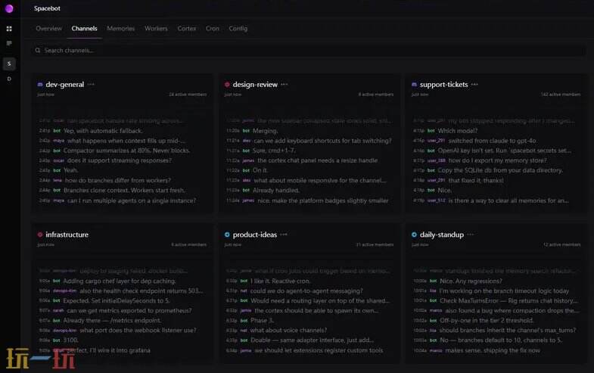Click message 'could we do agent-to-agent messaging?'
This screenshot has height=373, width=594.
[306, 291]
